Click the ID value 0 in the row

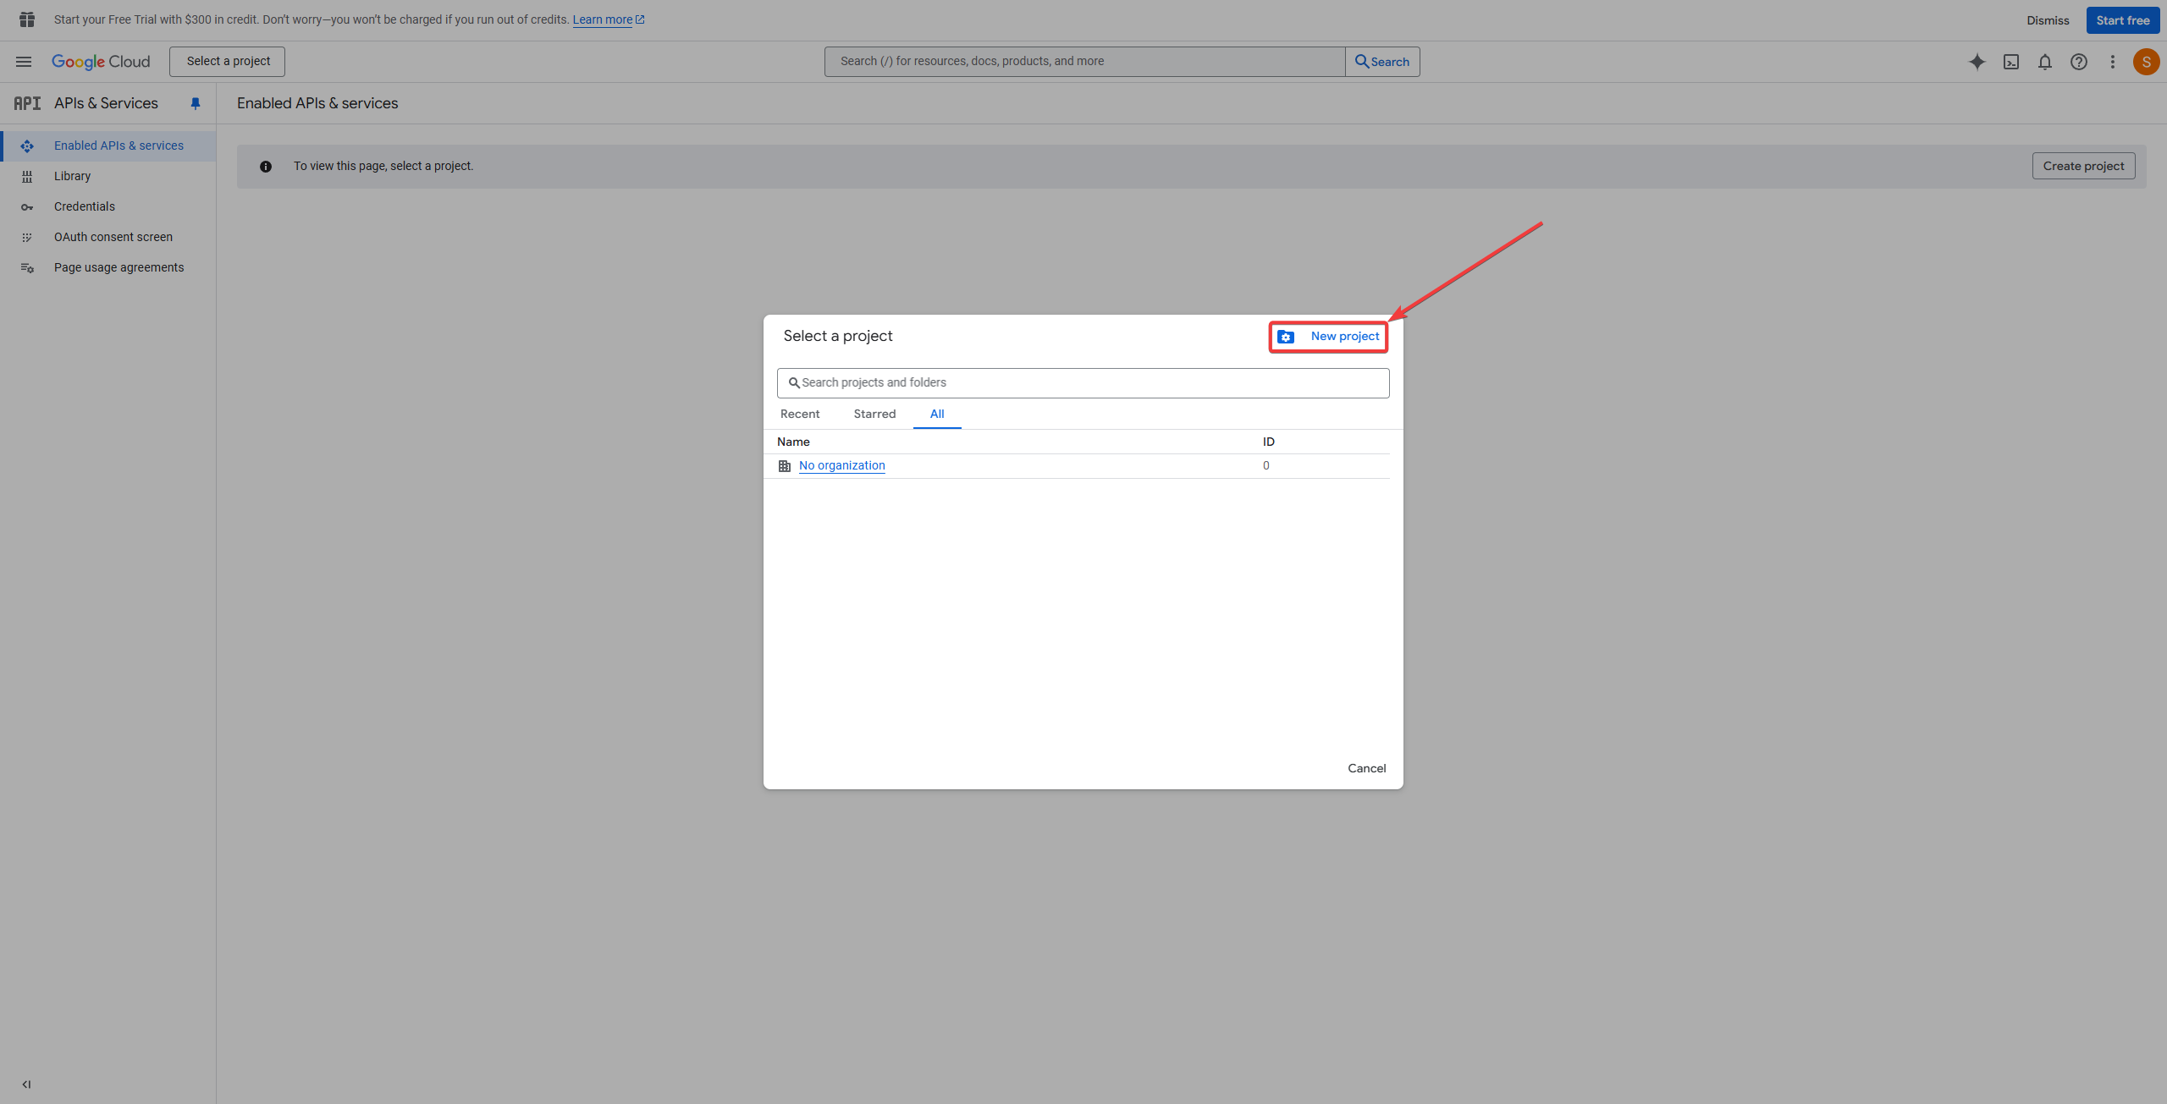point(1265,466)
